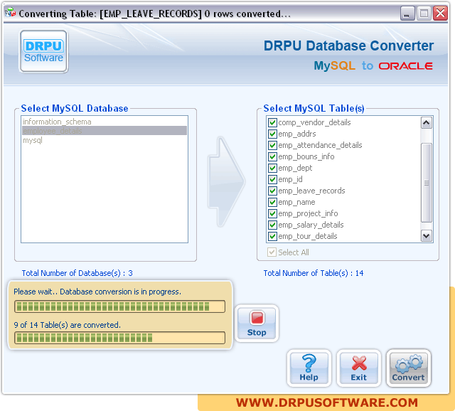455x411 pixels.
Task: Click the app icon in the title bar
Action: point(10,13)
